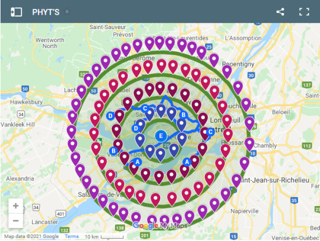Zoom in with the plus button
The image size is (320, 241).
(x=16, y=205)
